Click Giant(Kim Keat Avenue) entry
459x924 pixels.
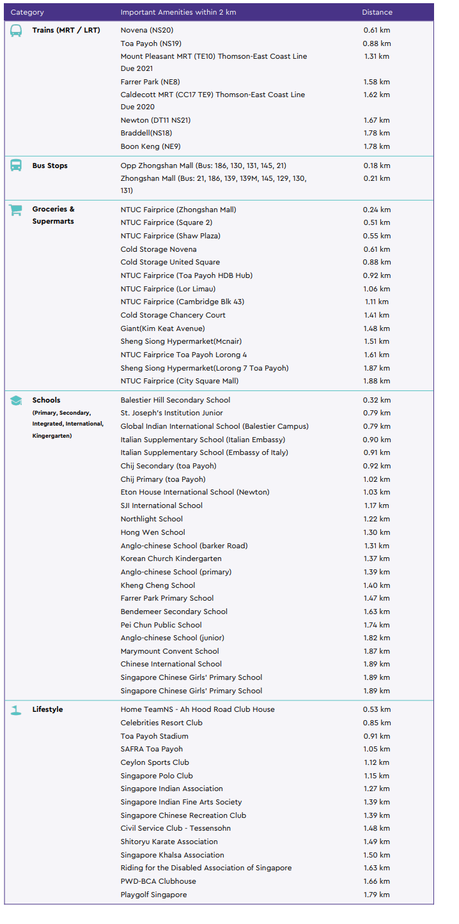tap(163, 328)
